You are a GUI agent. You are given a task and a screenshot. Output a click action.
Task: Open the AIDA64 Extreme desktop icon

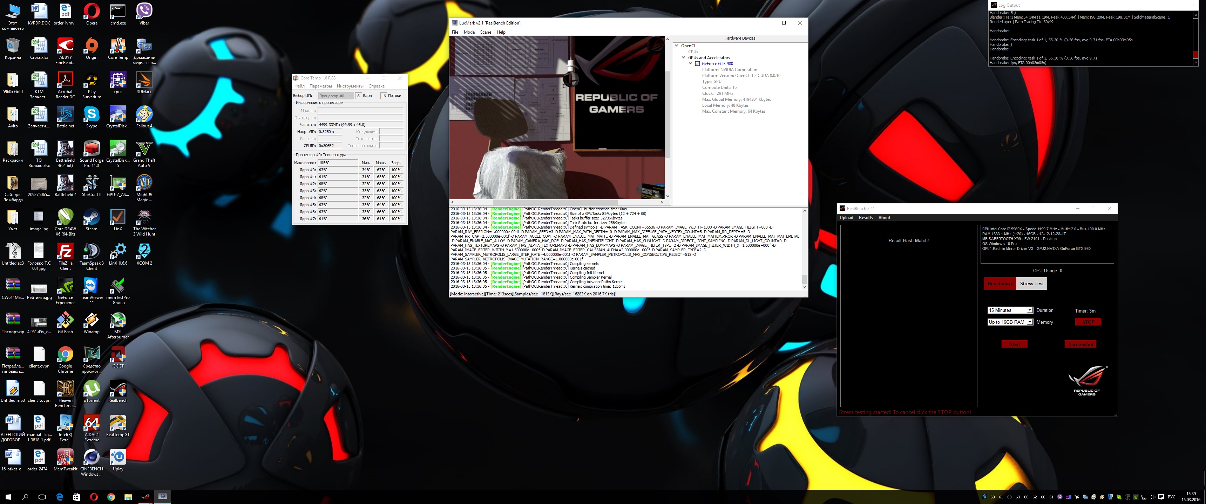91,423
